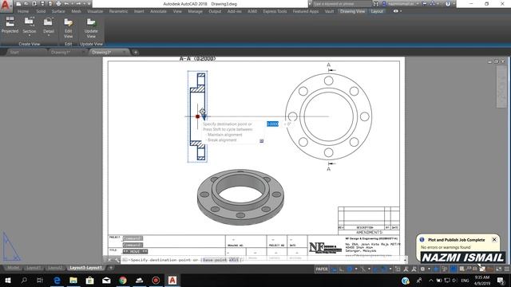Click the clean screen icon in status bar
The width and height of the screenshot is (511, 287).
pos(498,269)
